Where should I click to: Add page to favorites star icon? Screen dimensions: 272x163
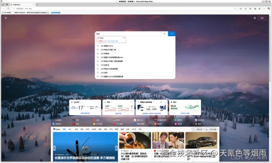coord(235,9)
